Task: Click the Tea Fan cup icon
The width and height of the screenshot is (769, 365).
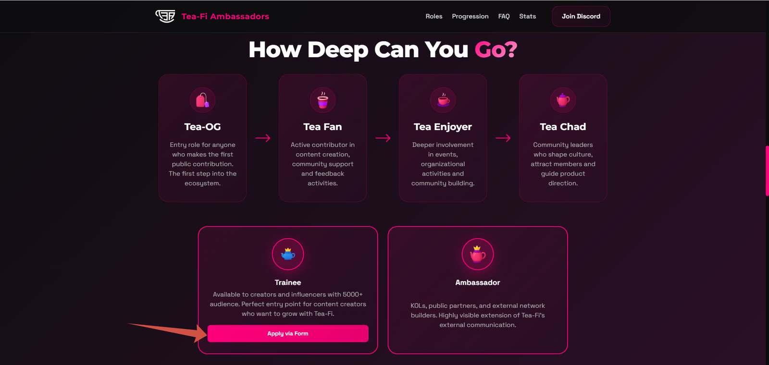Action: [322, 100]
